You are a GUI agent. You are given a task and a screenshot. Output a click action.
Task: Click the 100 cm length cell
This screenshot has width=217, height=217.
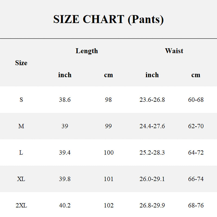click(x=108, y=153)
